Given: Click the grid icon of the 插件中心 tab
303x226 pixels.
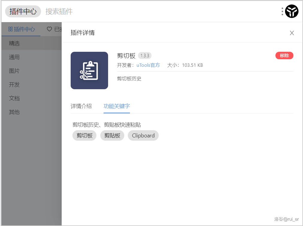Looking at the screenshot, I should click(x=10, y=29).
